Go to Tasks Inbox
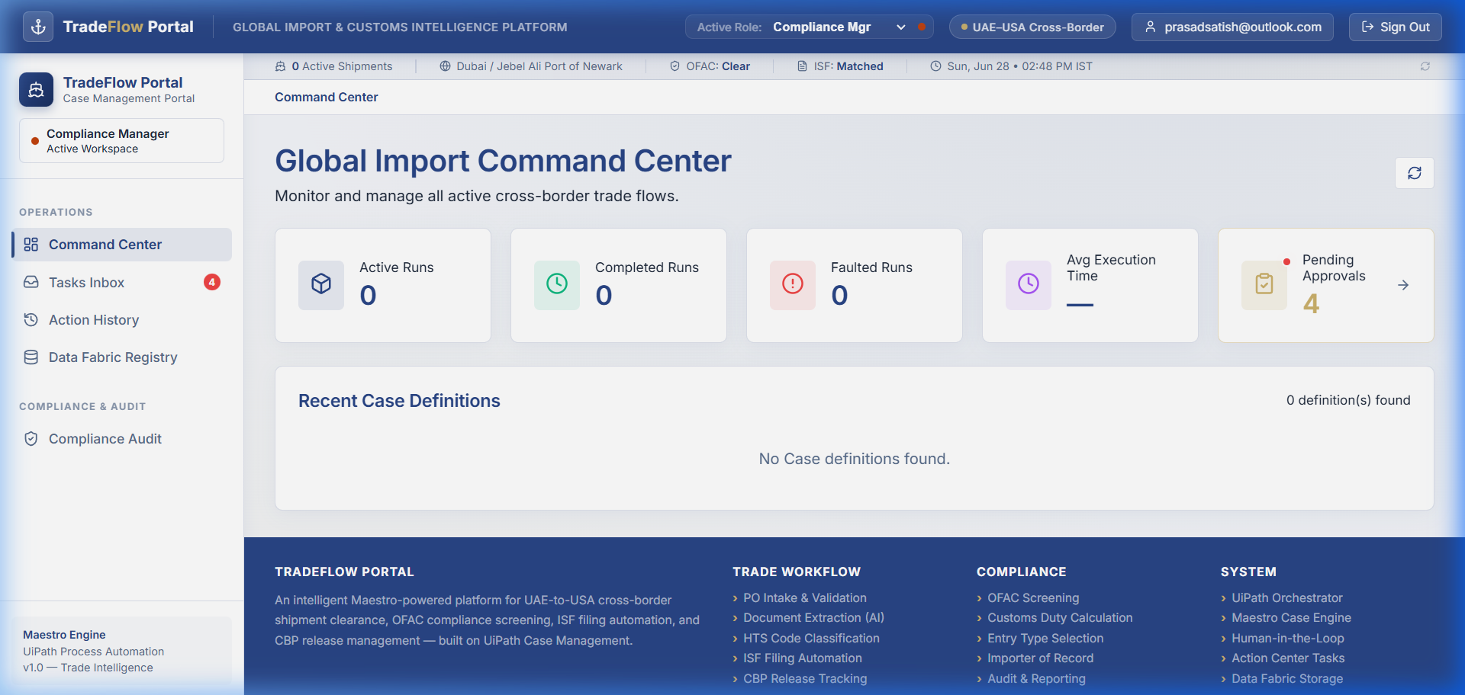The height and width of the screenshot is (695, 1465). click(122, 282)
